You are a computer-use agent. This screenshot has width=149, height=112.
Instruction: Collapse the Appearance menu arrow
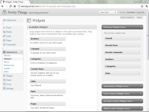click(22, 52)
